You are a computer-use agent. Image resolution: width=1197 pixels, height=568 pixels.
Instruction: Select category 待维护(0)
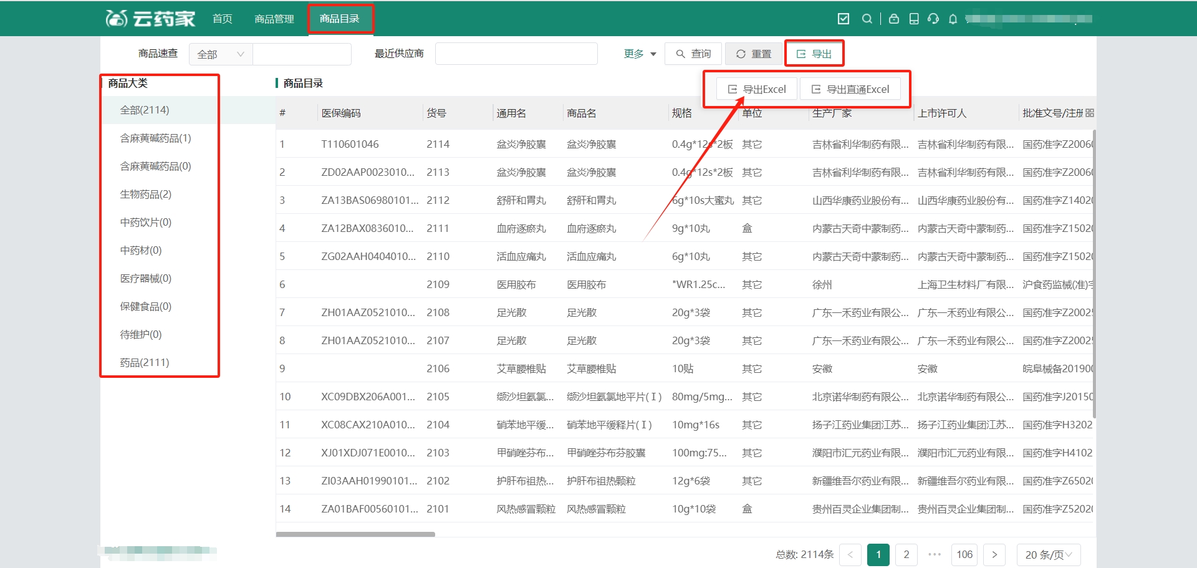coord(140,334)
